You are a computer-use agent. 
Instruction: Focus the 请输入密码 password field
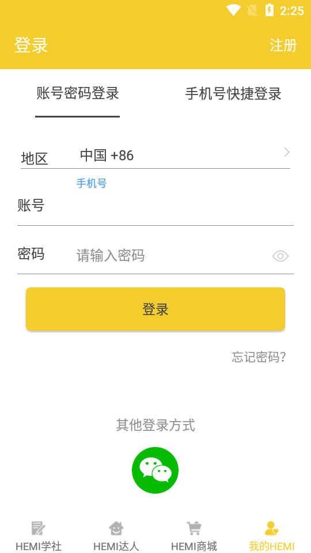[173, 256]
